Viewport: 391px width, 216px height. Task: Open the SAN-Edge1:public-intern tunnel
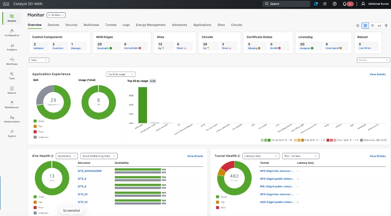pyautogui.click(x=277, y=202)
